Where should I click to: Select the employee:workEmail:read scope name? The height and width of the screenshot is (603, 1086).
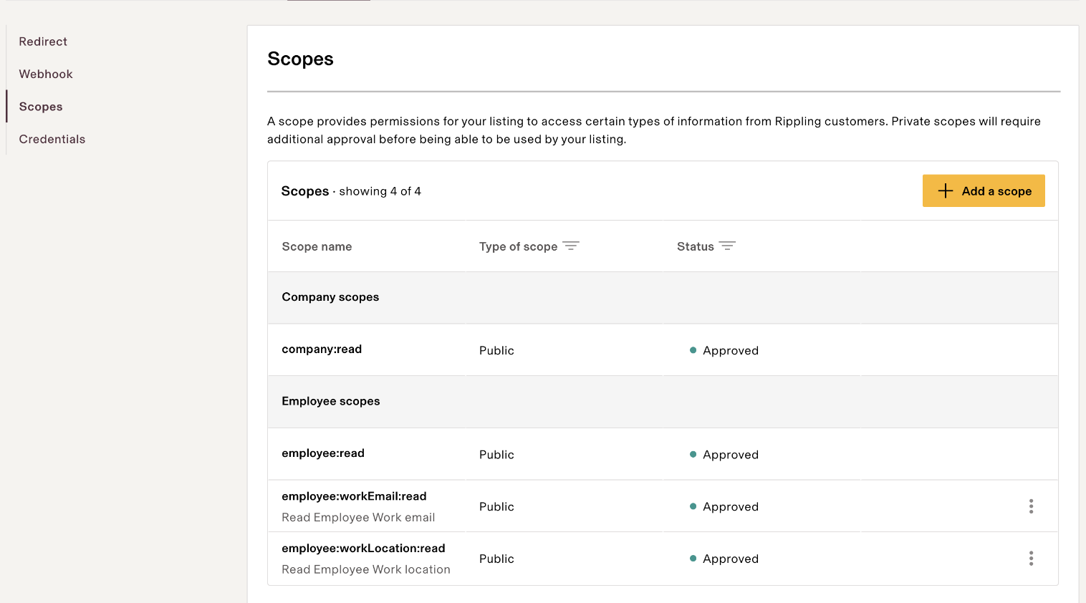pyautogui.click(x=354, y=496)
